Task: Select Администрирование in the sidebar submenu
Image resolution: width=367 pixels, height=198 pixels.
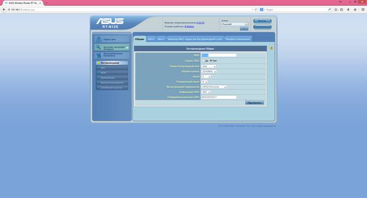Action: pos(112,83)
